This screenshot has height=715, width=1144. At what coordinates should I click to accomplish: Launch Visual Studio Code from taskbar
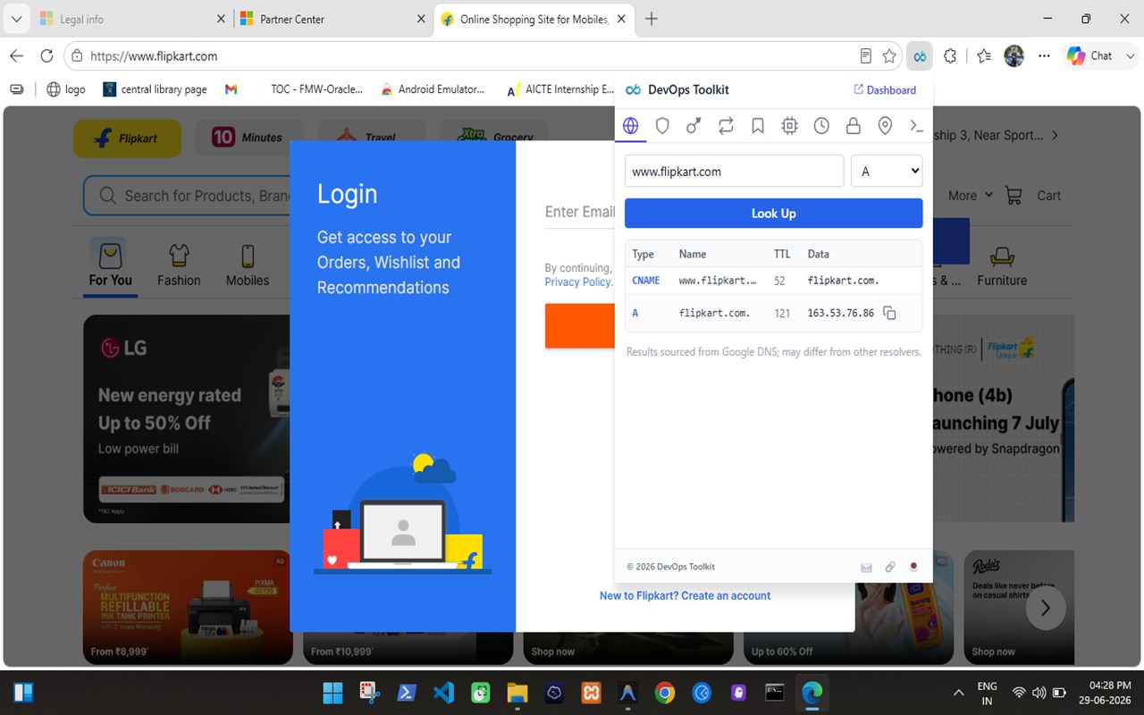tap(443, 693)
